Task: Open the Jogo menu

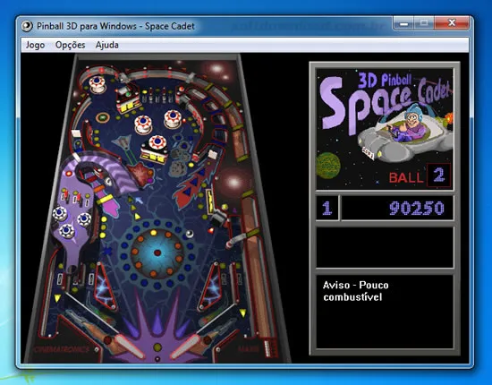Action: [35, 45]
